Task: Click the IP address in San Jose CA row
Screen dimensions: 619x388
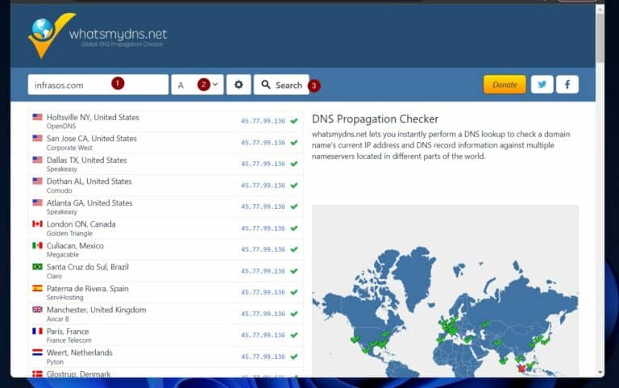Action: (263, 142)
